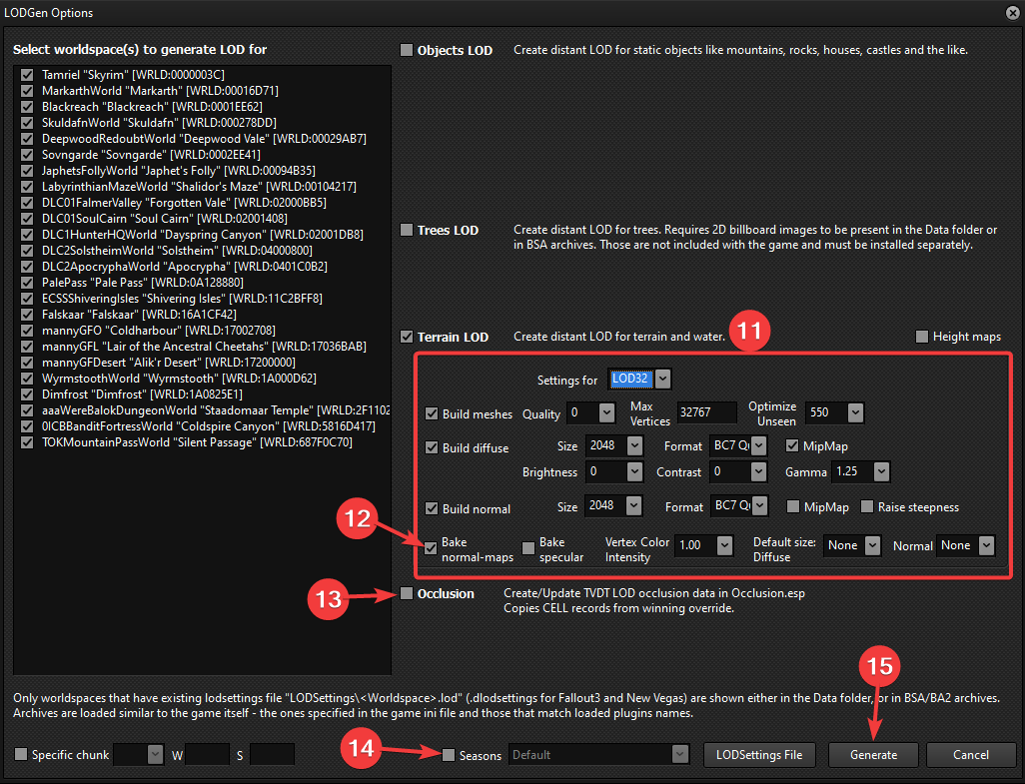Deselect the Falskaar worldspace entry

27,315
